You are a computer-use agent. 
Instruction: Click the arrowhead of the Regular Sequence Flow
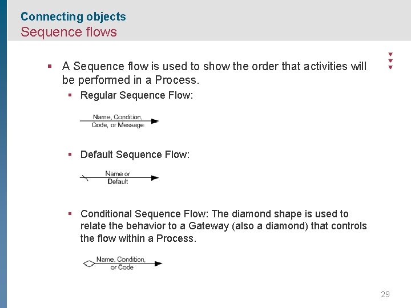tap(154, 121)
